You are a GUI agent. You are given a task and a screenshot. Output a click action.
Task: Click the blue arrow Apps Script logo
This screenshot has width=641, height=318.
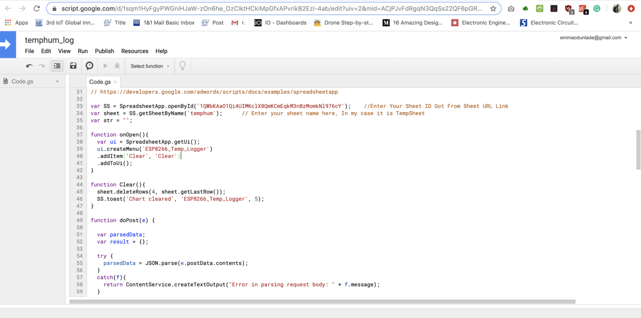[8, 45]
